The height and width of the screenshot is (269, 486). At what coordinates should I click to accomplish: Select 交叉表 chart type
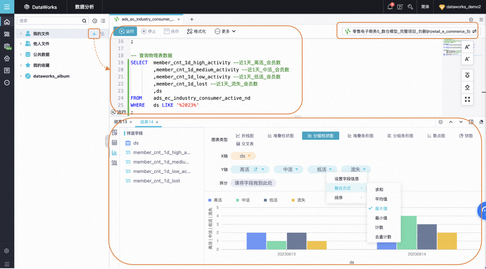coord(245,144)
